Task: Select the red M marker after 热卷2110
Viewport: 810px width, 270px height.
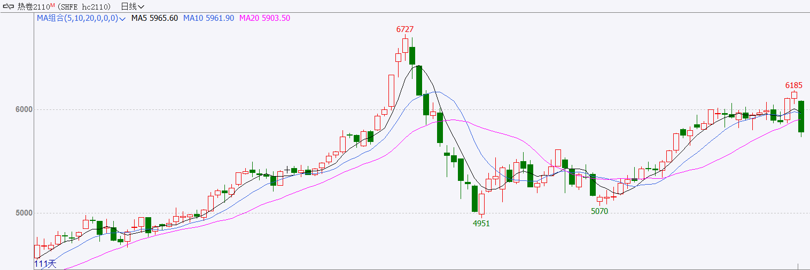Action: coord(53,5)
